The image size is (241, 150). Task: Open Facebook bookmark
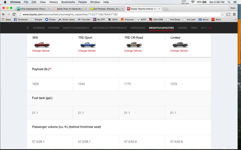point(21,19)
